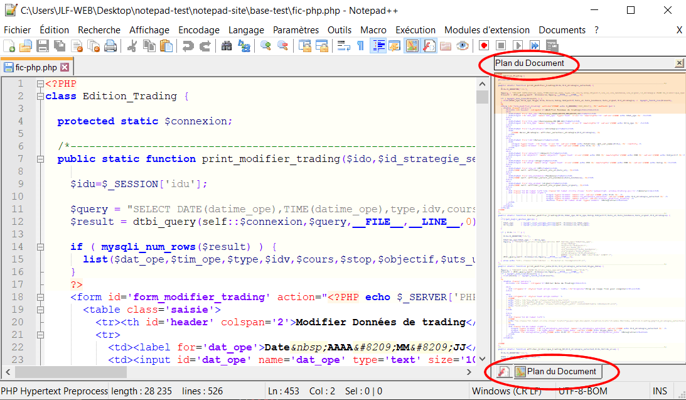The height and width of the screenshot is (400, 686).
Task: Close the fic-php.php tab with its X
Action: coord(65,67)
